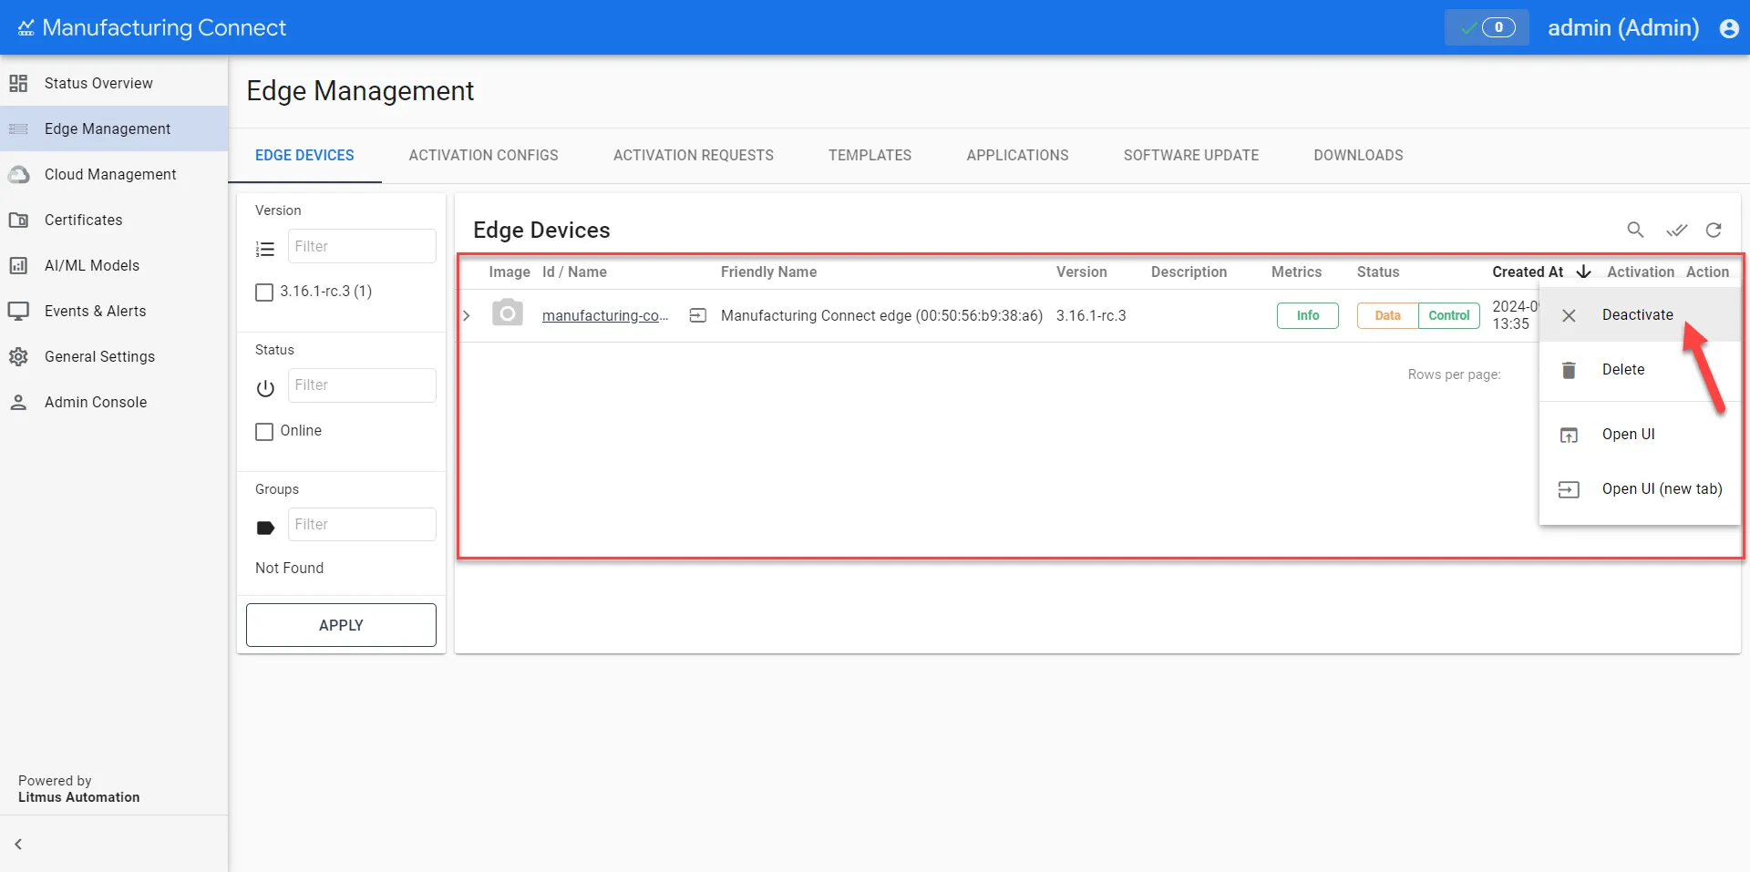Click the APPLY filter button

point(341,625)
